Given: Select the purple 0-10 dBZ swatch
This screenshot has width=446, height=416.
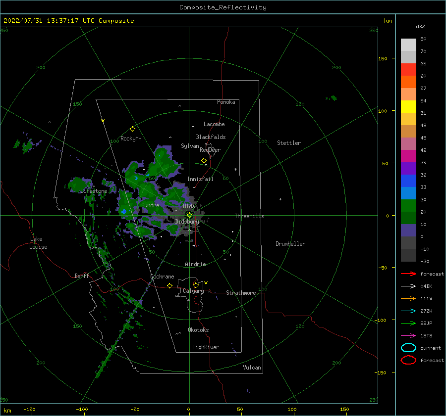Looking at the screenshot, I should pyautogui.click(x=408, y=231).
